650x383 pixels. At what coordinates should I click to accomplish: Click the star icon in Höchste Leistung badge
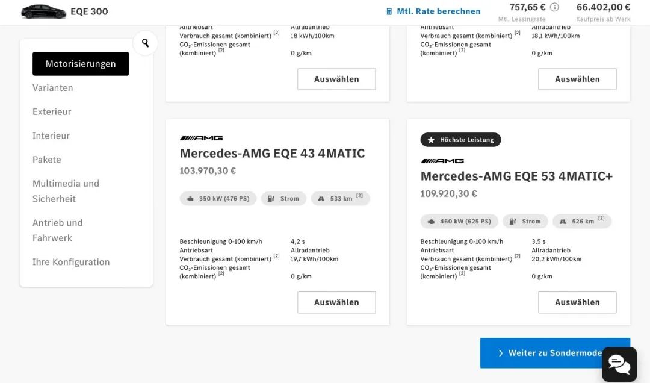[x=431, y=140]
